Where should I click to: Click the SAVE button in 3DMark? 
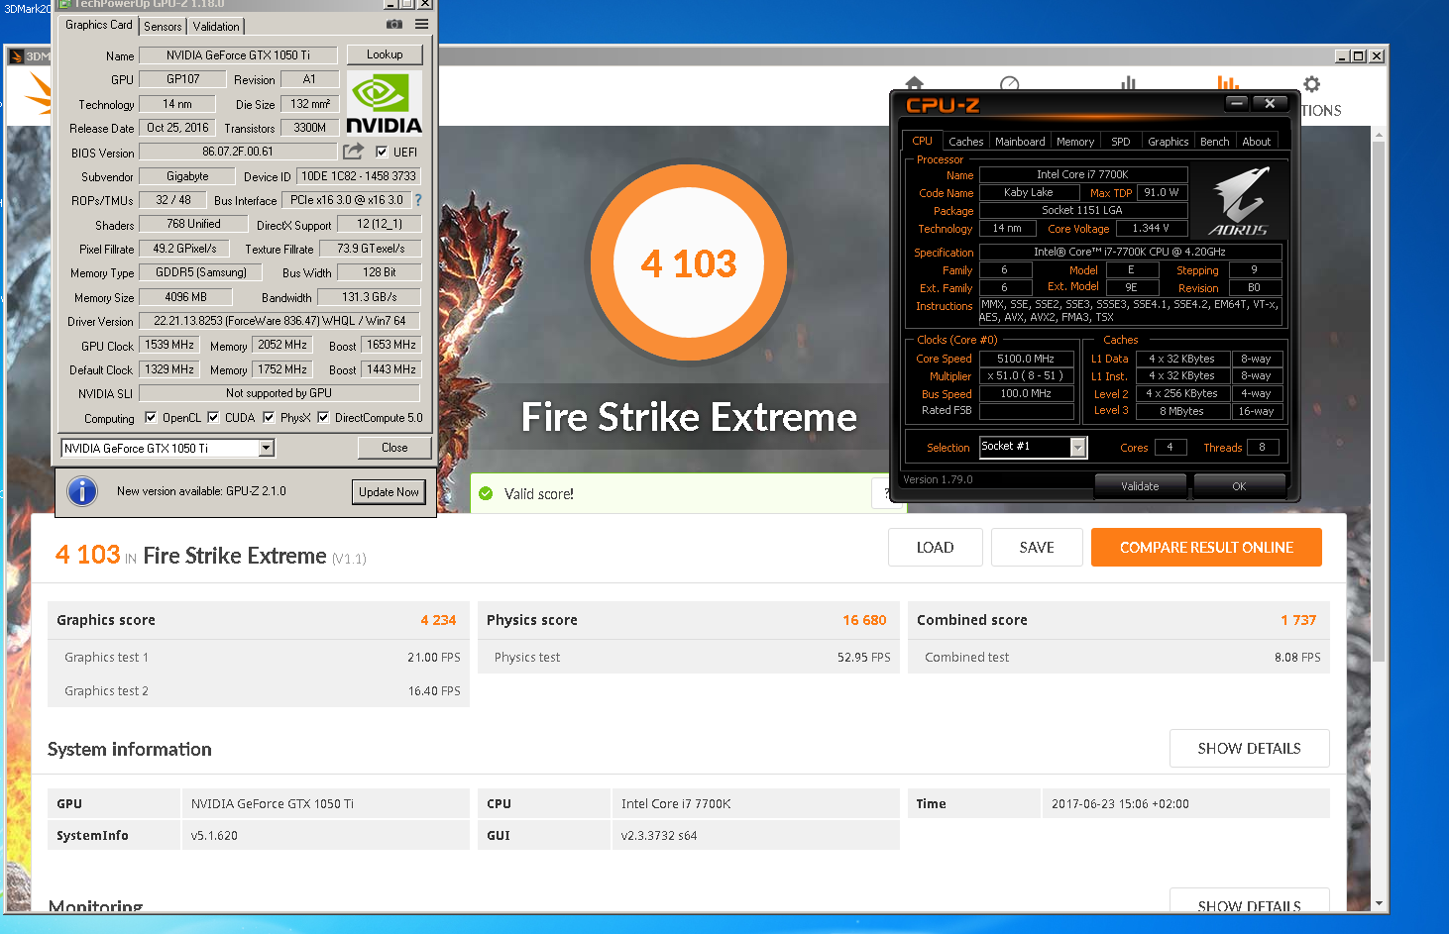(x=1037, y=547)
